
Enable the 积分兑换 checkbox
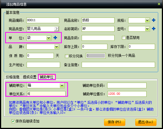pyautogui.click(x=67, y=56)
